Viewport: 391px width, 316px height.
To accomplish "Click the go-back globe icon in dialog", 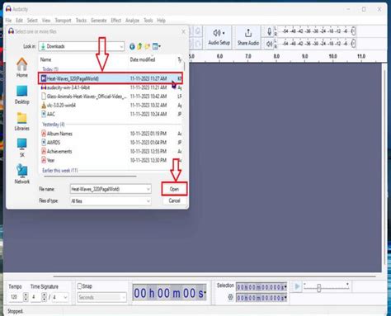I will 132,46.
